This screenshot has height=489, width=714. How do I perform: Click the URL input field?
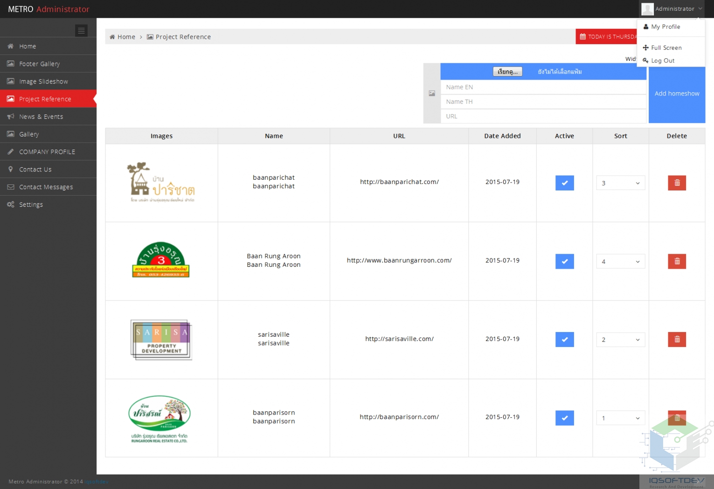tap(543, 116)
